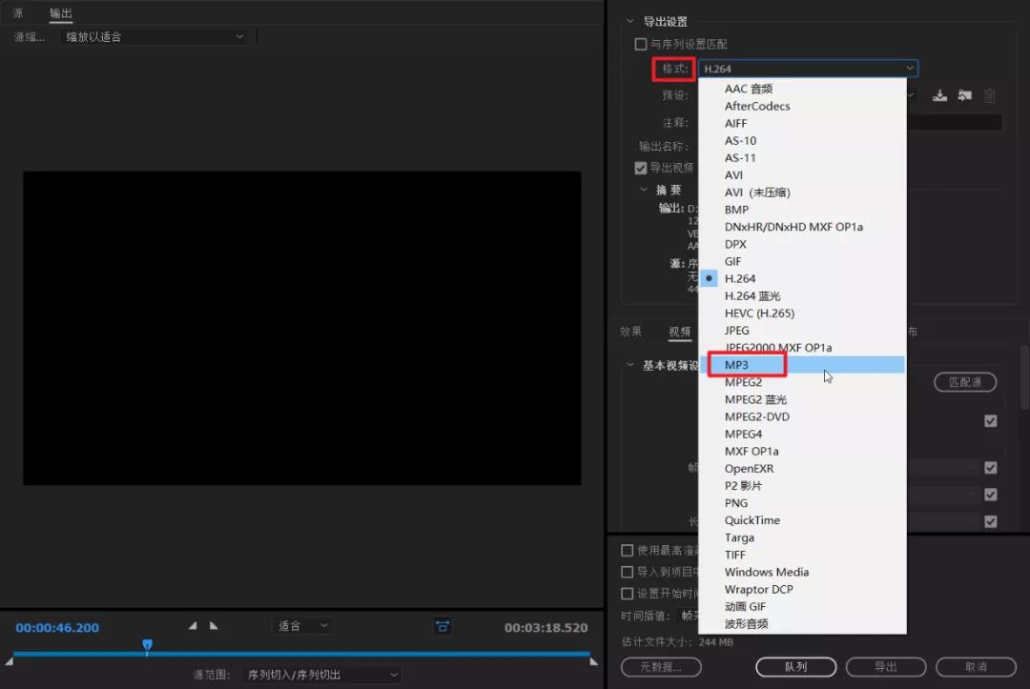The height and width of the screenshot is (689, 1030).
Task: Collapse the 摘要 section
Action: pyautogui.click(x=643, y=190)
